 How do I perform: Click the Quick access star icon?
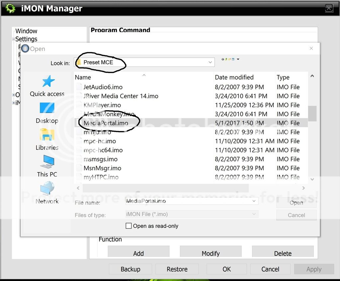pos(48,82)
